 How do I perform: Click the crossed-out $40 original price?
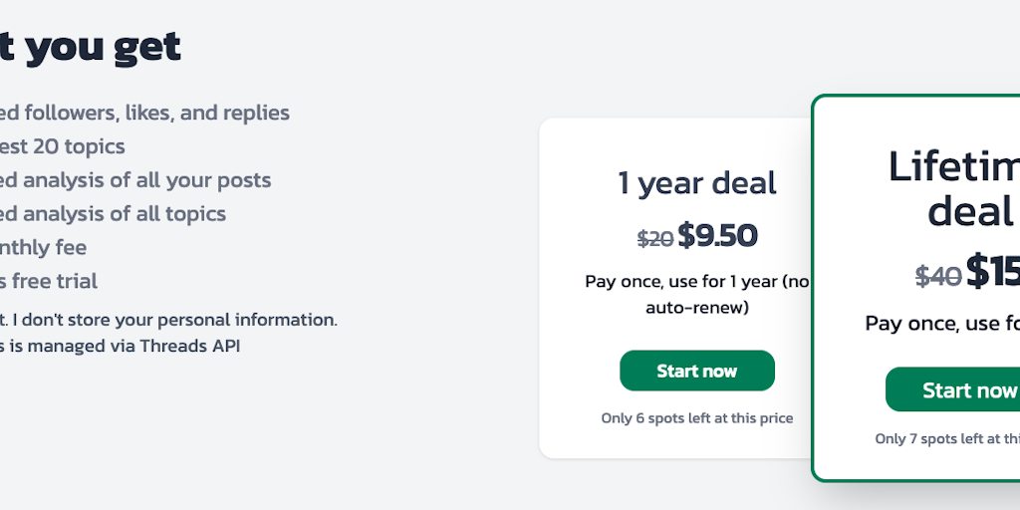[937, 275]
